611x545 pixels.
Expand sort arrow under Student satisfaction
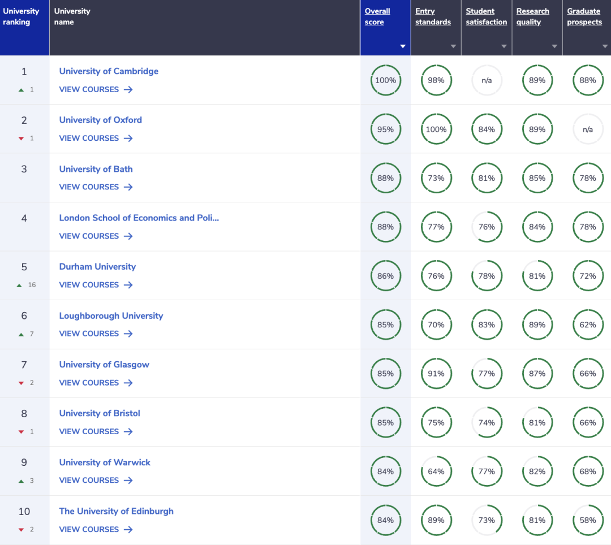pyautogui.click(x=504, y=46)
